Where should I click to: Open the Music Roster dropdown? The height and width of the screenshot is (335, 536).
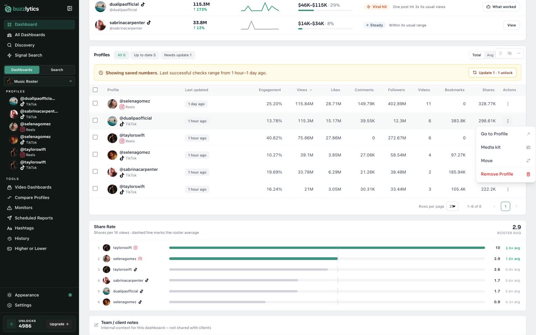(39, 81)
